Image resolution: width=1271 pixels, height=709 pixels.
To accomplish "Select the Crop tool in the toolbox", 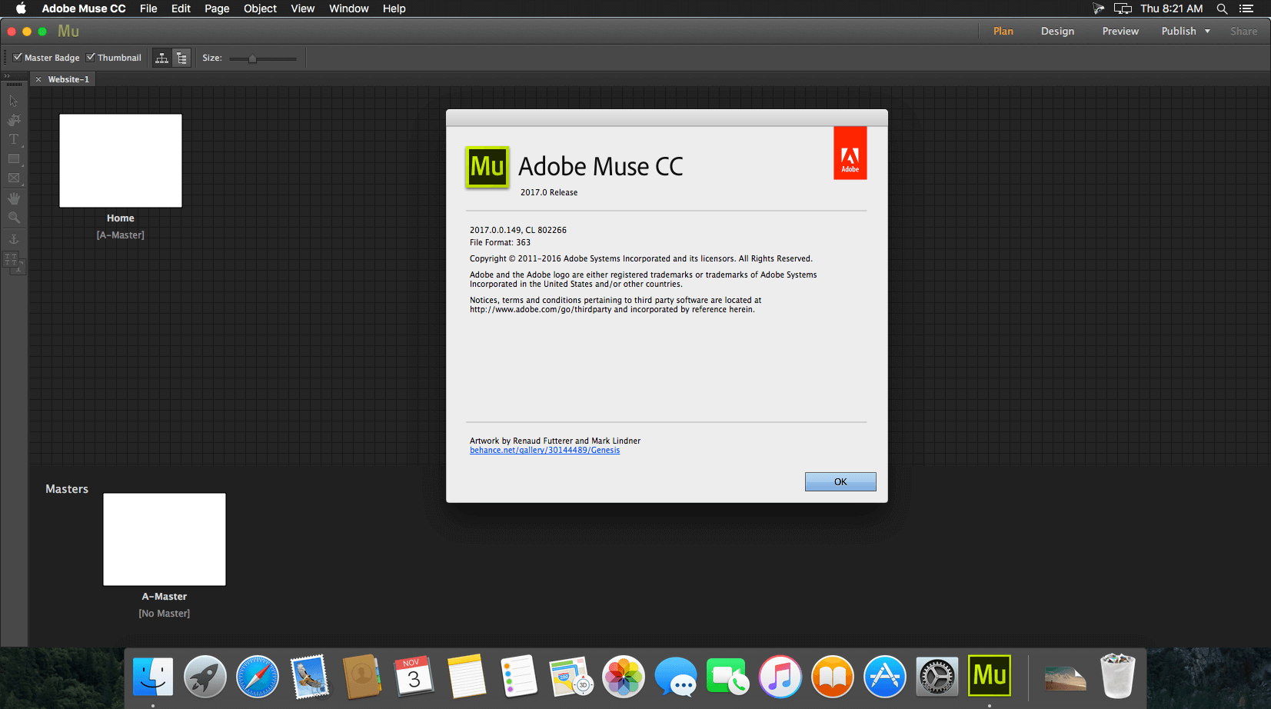I will pyautogui.click(x=14, y=120).
